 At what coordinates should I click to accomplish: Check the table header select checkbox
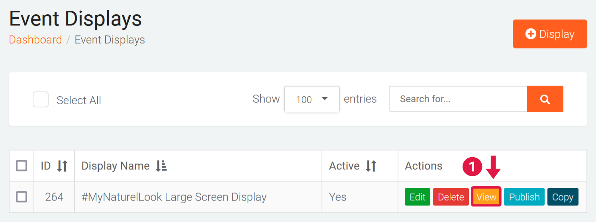(x=22, y=166)
